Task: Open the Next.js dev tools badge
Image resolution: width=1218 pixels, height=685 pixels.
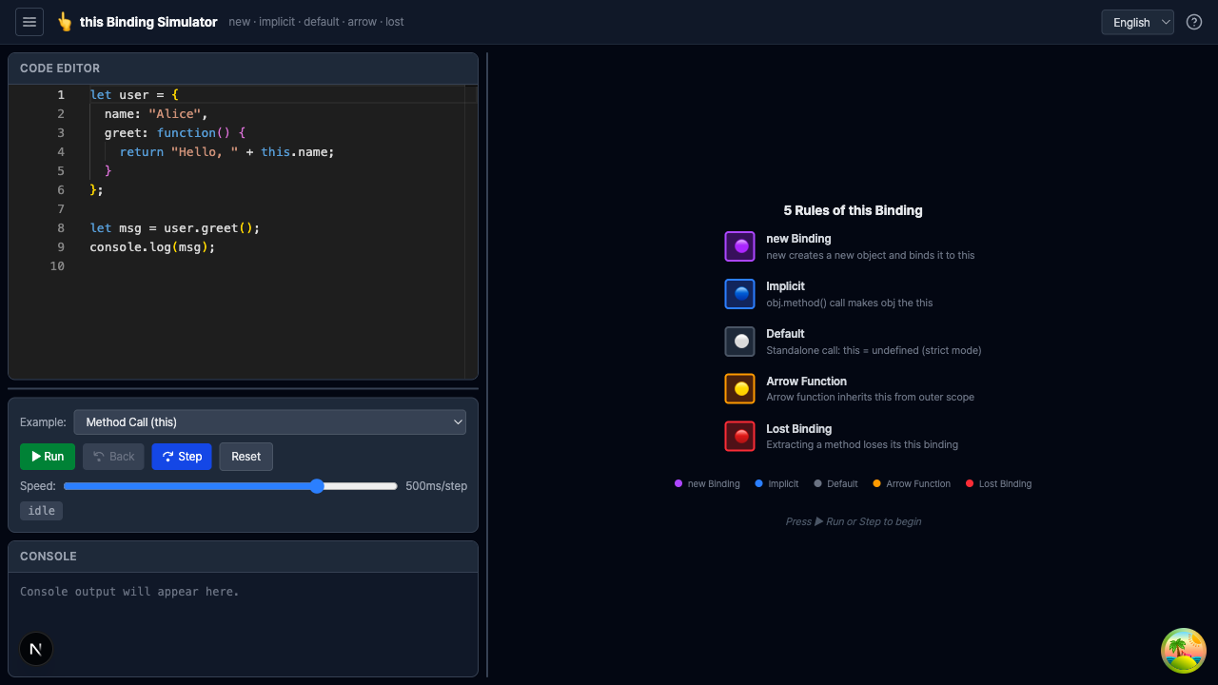Action: pyautogui.click(x=36, y=649)
